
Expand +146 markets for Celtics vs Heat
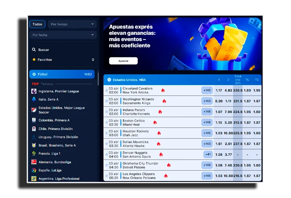point(207,122)
